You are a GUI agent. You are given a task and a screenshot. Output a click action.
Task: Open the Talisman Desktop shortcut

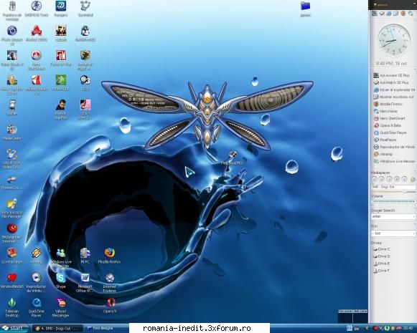pos(12,307)
